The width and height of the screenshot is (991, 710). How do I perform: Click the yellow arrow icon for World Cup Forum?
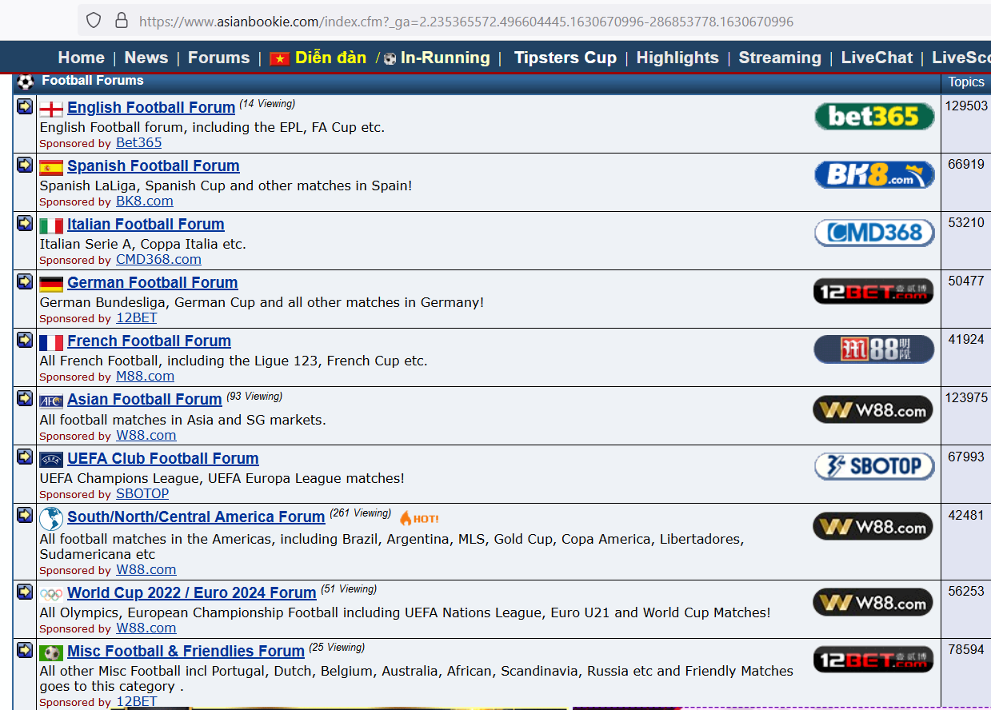(x=25, y=592)
